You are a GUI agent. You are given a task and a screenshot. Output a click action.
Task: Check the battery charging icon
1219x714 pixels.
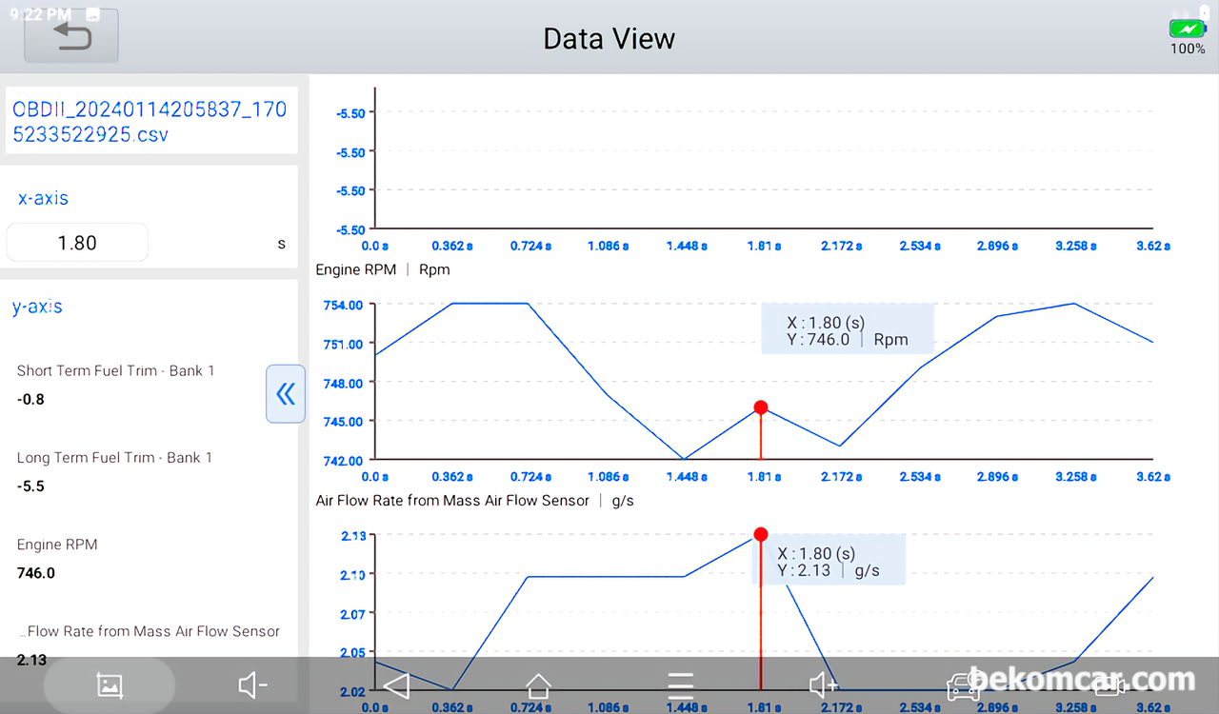(1188, 29)
